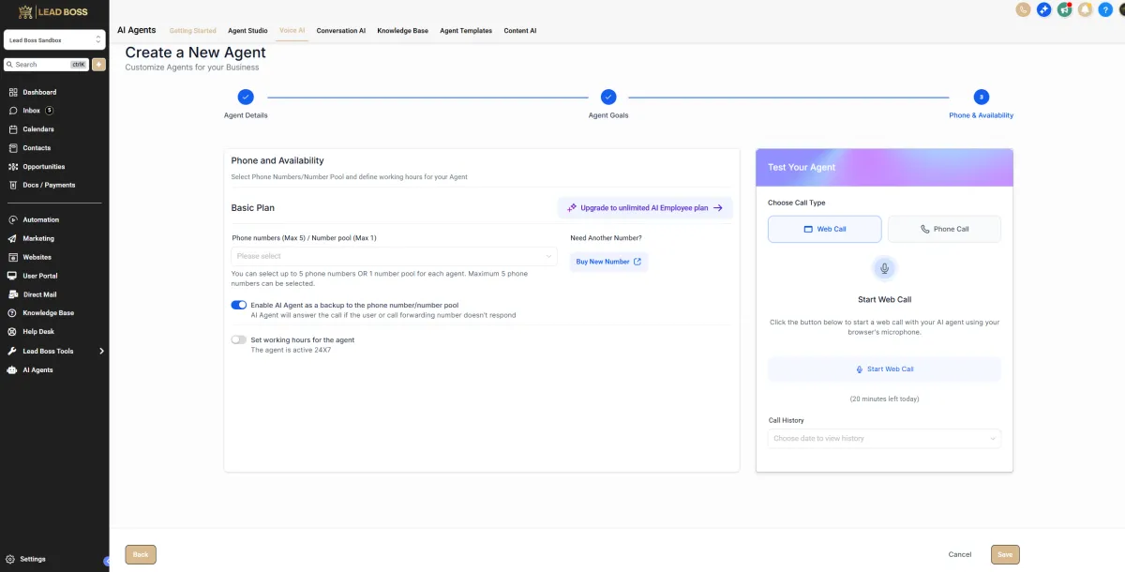Open Knowledge Base in the sidebar
The width and height of the screenshot is (1125, 572).
coord(48,313)
